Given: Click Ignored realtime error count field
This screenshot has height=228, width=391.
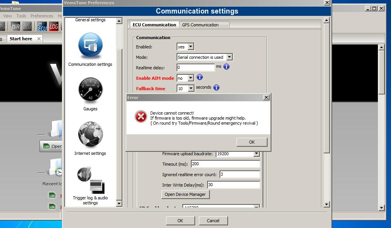Looking at the screenshot, I should pos(240,174).
